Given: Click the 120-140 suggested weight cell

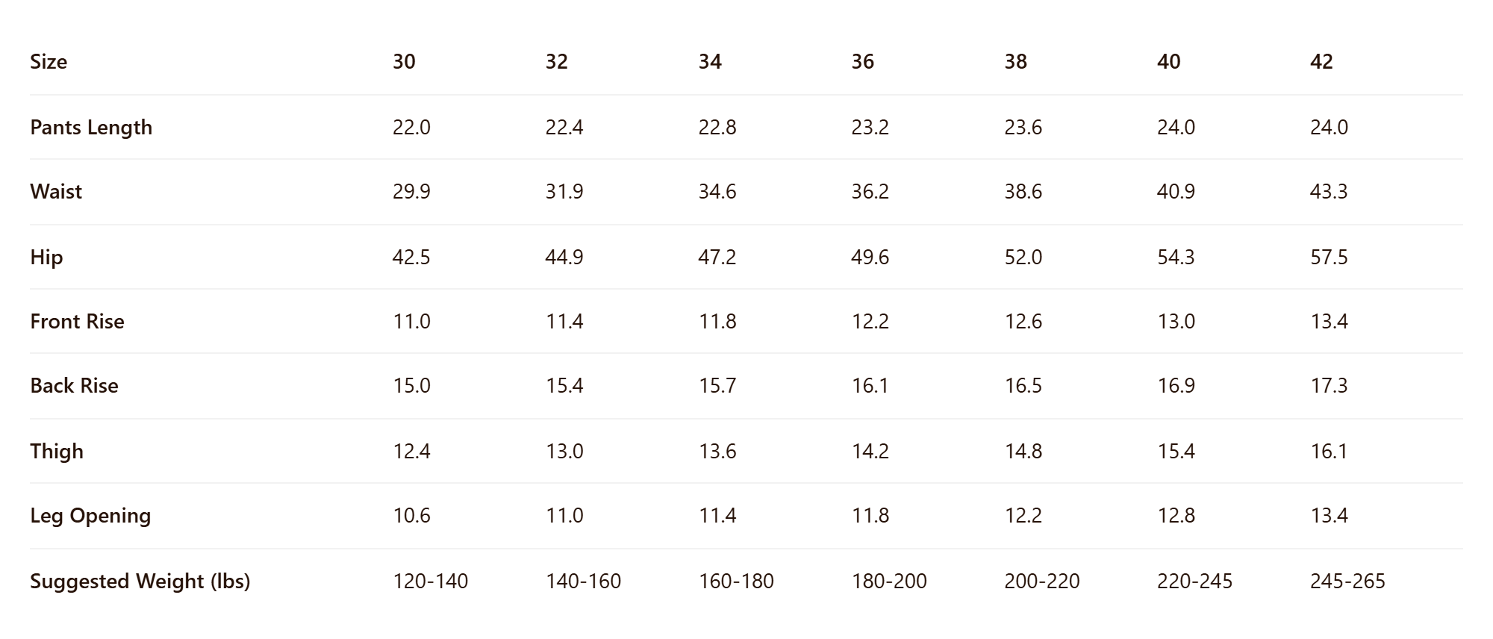Looking at the screenshot, I should click(431, 582).
